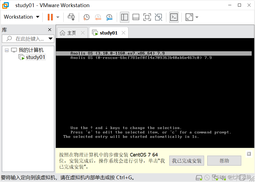Toggle the thumbnail bar view

[x=136, y=17]
